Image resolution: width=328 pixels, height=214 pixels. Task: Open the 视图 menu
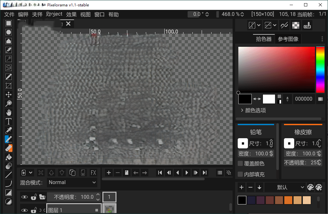(x=85, y=14)
